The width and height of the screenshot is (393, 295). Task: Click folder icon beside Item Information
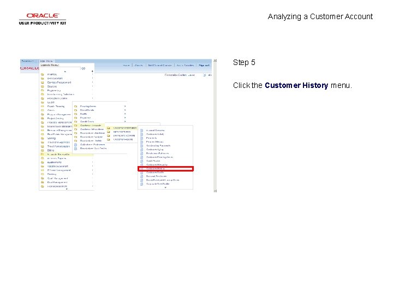(109, 132)
